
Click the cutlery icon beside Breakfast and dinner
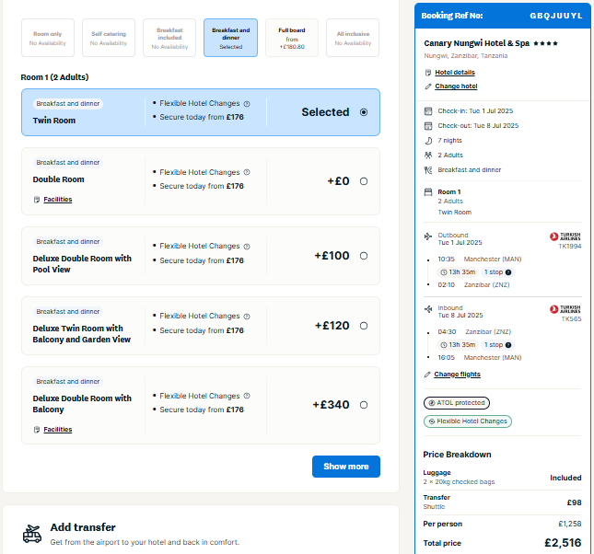click(x=428, y=170)
